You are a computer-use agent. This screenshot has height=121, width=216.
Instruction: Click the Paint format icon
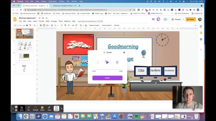(x=30, y=26)
